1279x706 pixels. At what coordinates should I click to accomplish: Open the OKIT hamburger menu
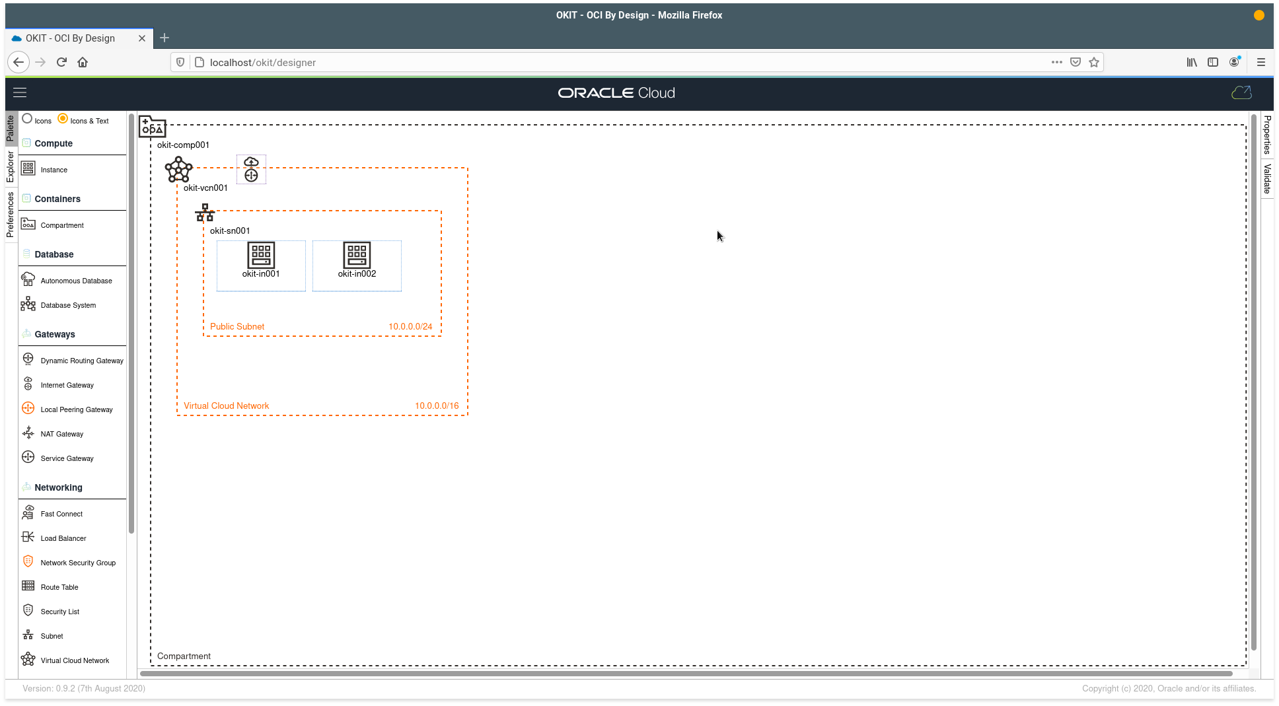20,93
